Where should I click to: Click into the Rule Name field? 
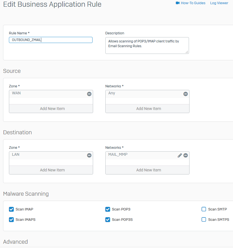coord(50,40)
